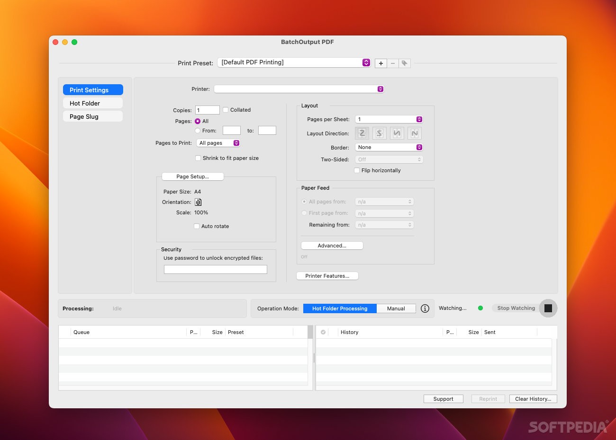This screenshot has width=616, height=440.
Task: Click the to page number field
Action: pyautogui.click(x=267, y=131)
